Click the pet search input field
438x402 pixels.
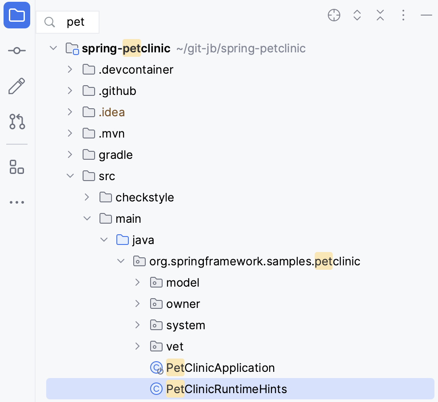pos(76,22)
